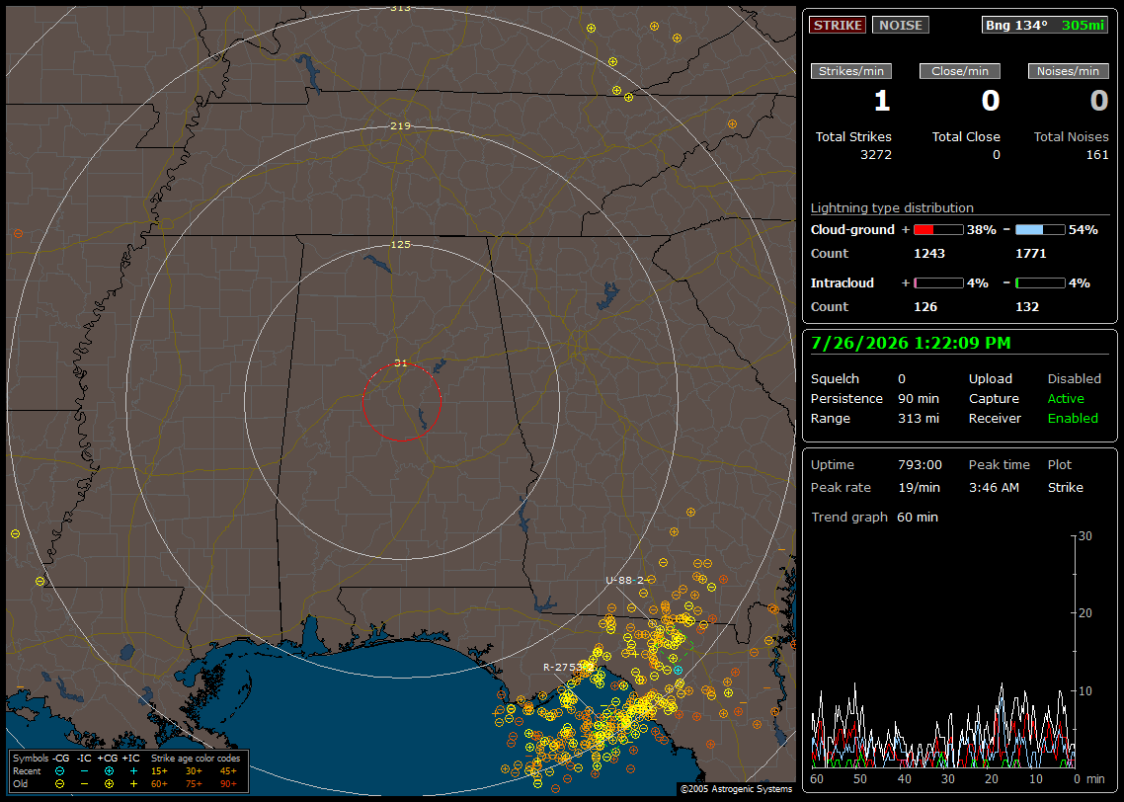1124x802 pixels.
Task: Select the old +CG yellow legend symbol
Action: pyautogui.click(x=109, y=784)
